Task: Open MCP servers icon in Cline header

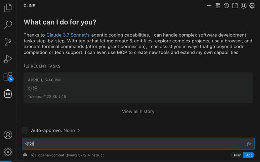Action: pyautogui.click(x=218, y=6)
